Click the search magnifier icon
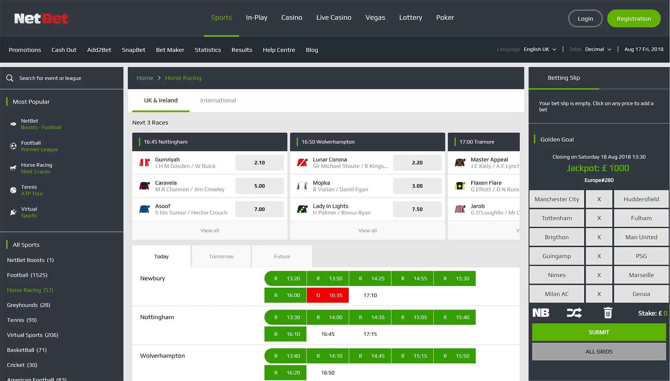The width and height of the screenshot is (670, 381). click(x=10, y=78)
